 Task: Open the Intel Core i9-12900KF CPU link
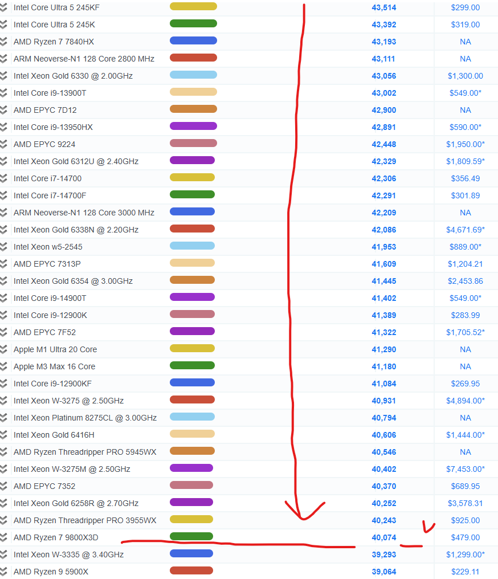[x=52, y=384]
